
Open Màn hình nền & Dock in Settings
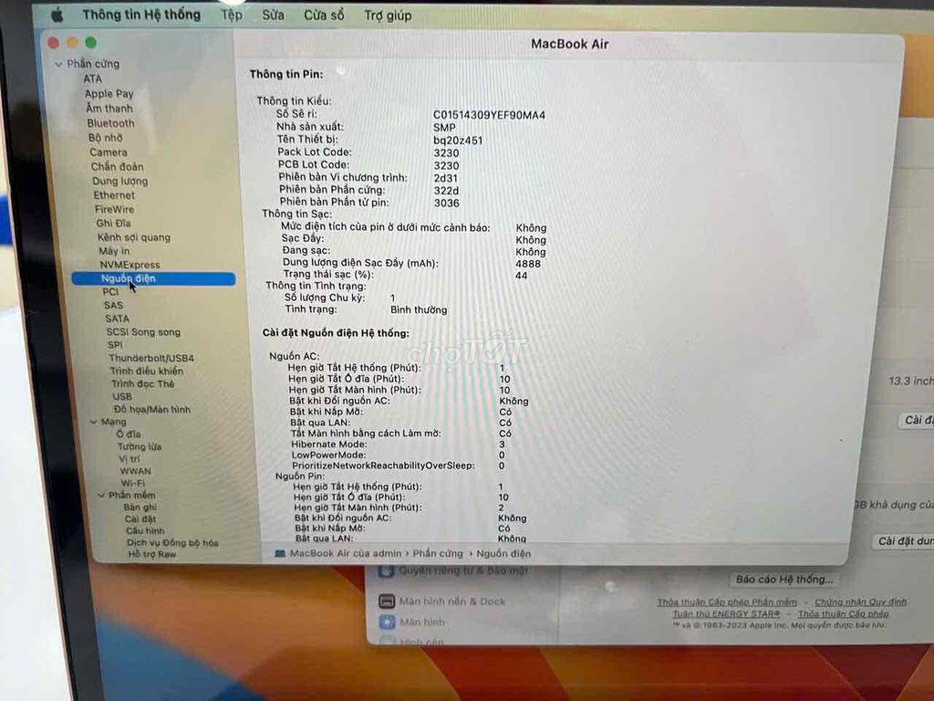coord(442,602)
